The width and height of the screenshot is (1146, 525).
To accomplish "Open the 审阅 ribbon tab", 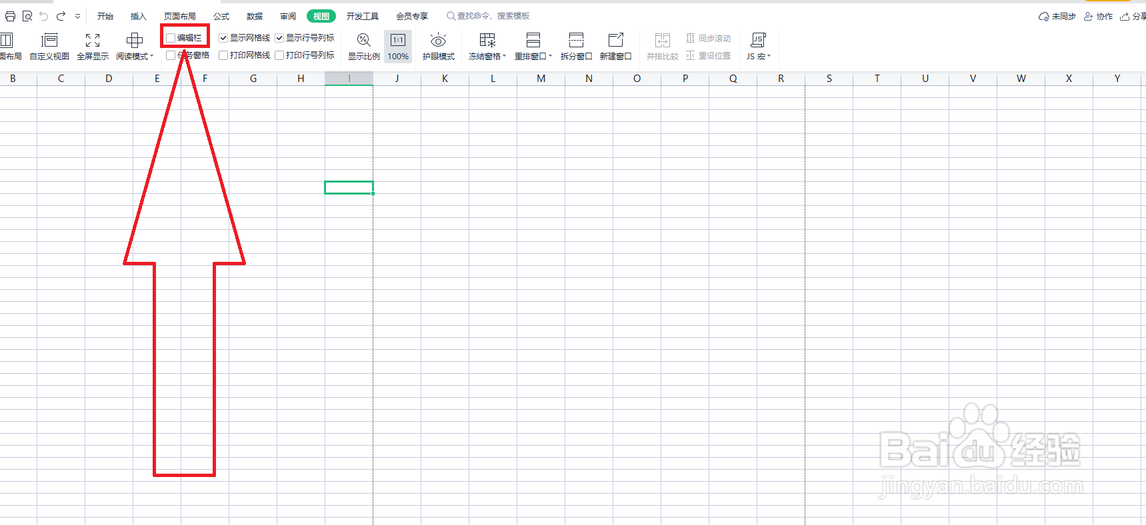I will (x=288, y=16).
